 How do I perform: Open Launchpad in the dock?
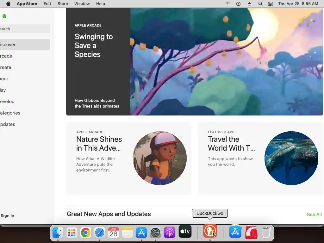[x=72, y=233]
